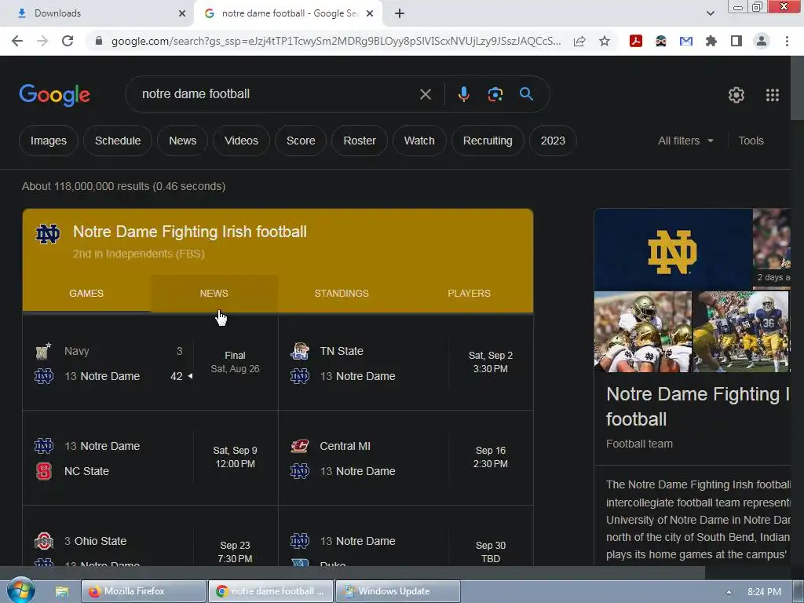Screen dimensions: 804x603
Task: Open Google quick settings gear
Action: click(736, 95)
